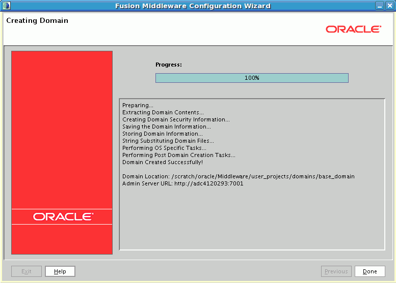Viewport: 396px width, 283px height.
Task: Minimize the Configuration Wizard window
Action: point(379,6)
